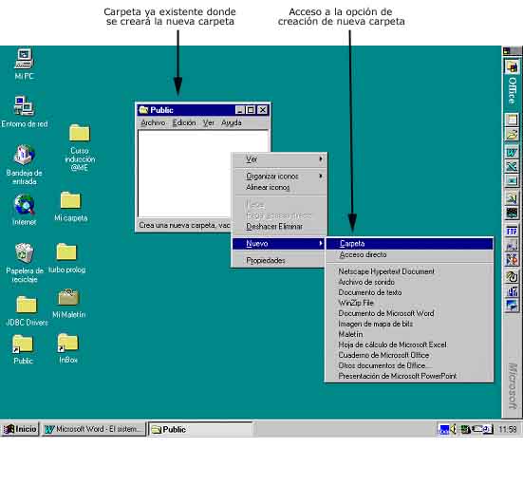Click the Word icon in Office bar
This screenshot has height=484, width=523.
[x=512, y=153]
